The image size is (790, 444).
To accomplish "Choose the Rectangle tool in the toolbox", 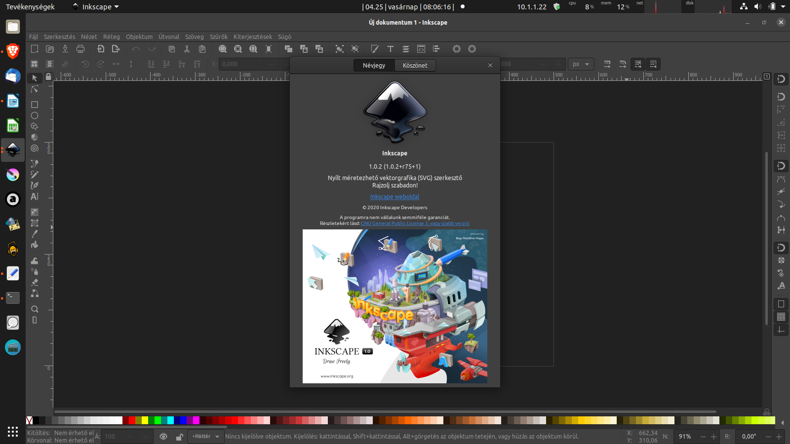I will [35, 105].
